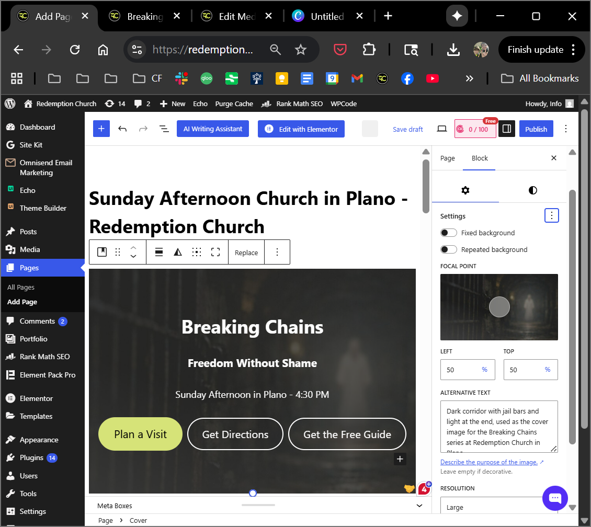
Task: Toggle full height on Cover block
Action: pos(215,253)
